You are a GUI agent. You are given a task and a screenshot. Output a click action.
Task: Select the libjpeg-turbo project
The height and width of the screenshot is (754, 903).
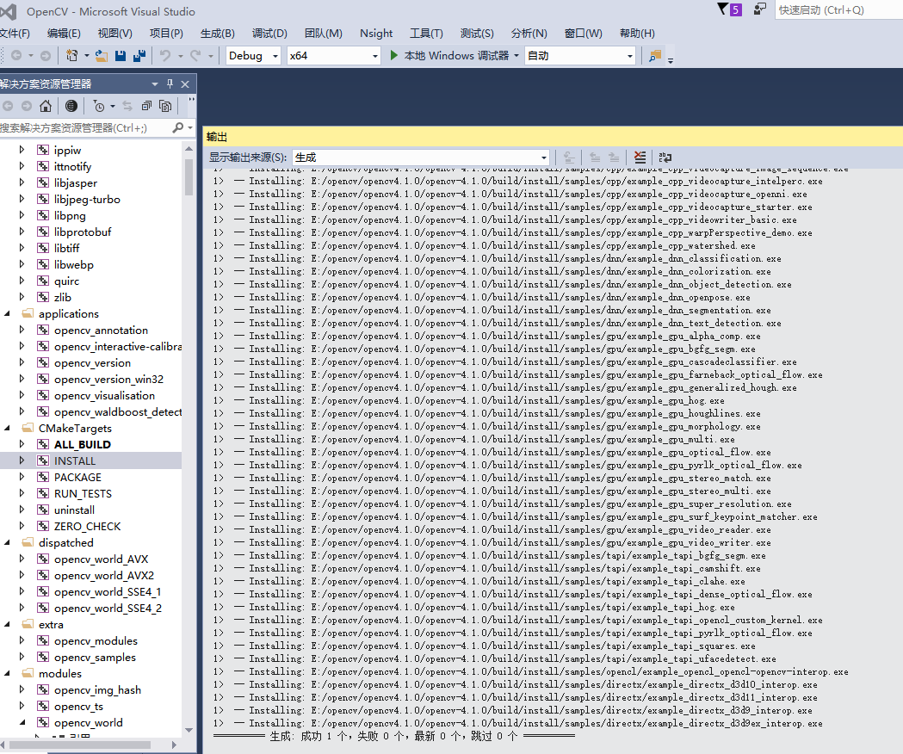click(x=87, y=200)
